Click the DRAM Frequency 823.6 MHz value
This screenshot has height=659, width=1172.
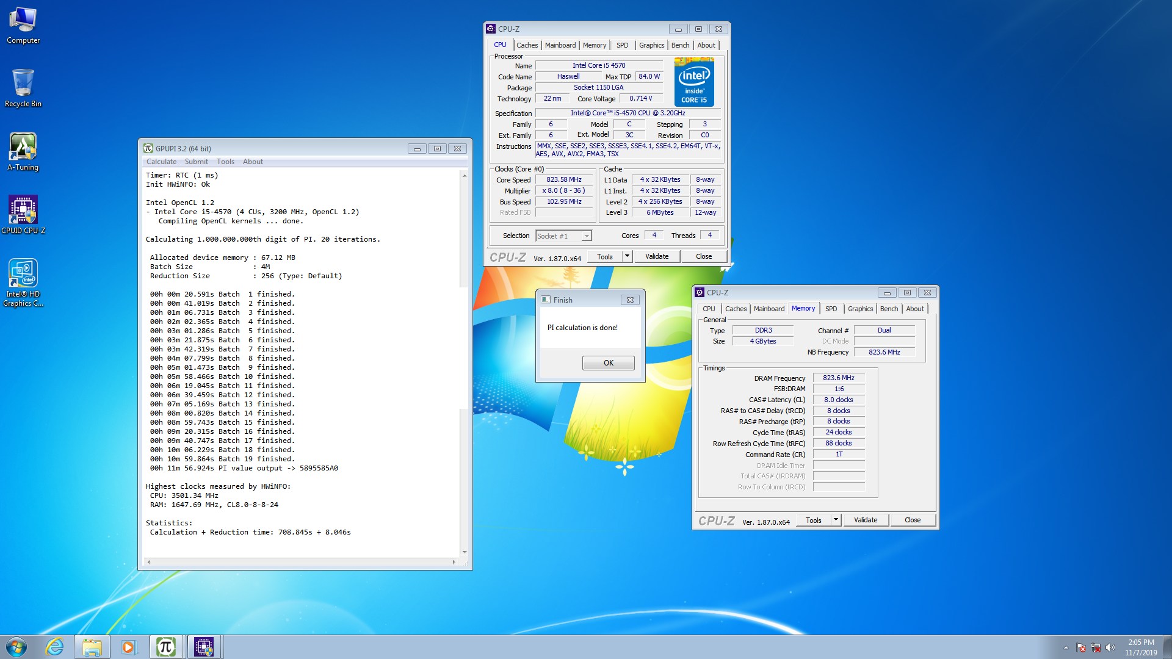(839, 378)
